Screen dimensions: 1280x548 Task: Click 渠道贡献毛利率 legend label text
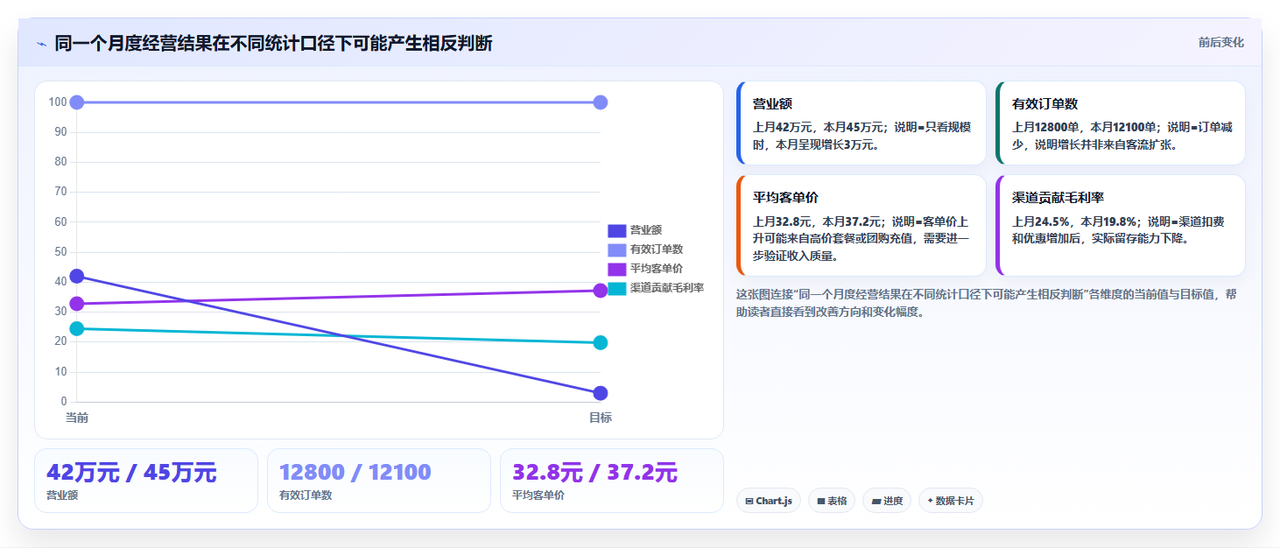(667, 288)
